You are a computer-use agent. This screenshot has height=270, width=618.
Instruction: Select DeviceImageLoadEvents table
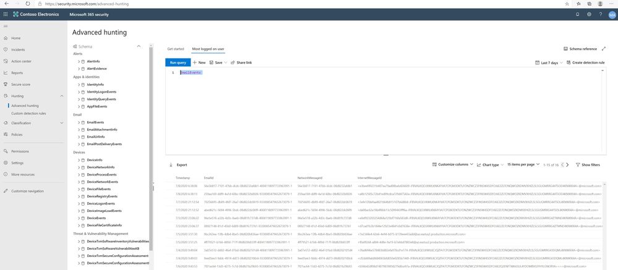104,211
